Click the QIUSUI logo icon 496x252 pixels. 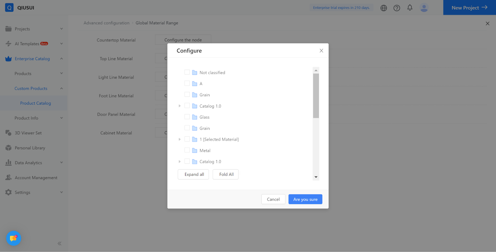coord(9,7)
